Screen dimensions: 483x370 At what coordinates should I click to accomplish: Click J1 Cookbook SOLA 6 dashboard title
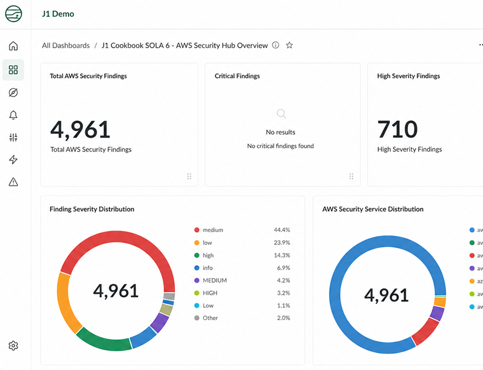pyautogui.click(x=185, y=46)
